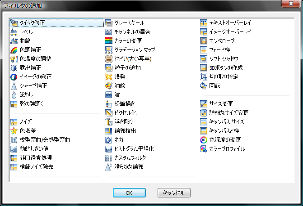Choose グラデーション マップ filter
Image resolution: width=303 pixels, height=206 pixels.
[130, 50]
